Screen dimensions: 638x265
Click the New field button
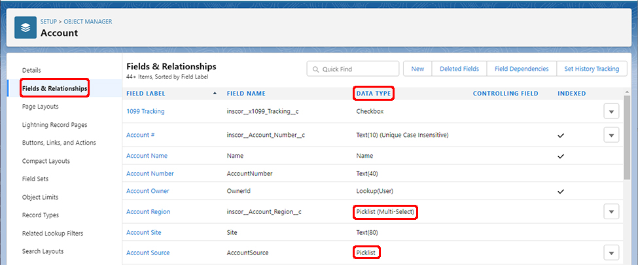pyautogui.click(x=417, y=69)
